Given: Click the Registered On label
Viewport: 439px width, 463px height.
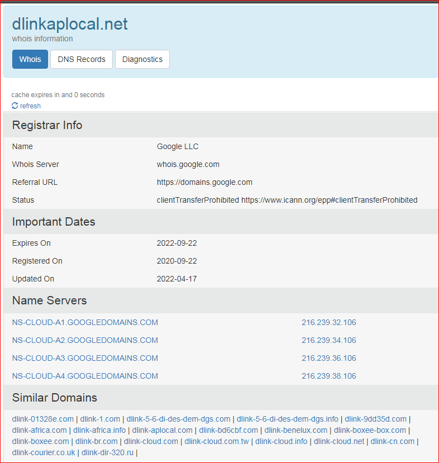Looking at the screenshot, I should click(37, 261).
